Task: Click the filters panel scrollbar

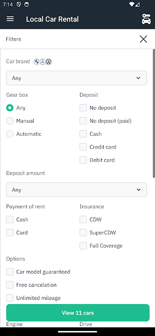Action: tap(154, 113)
